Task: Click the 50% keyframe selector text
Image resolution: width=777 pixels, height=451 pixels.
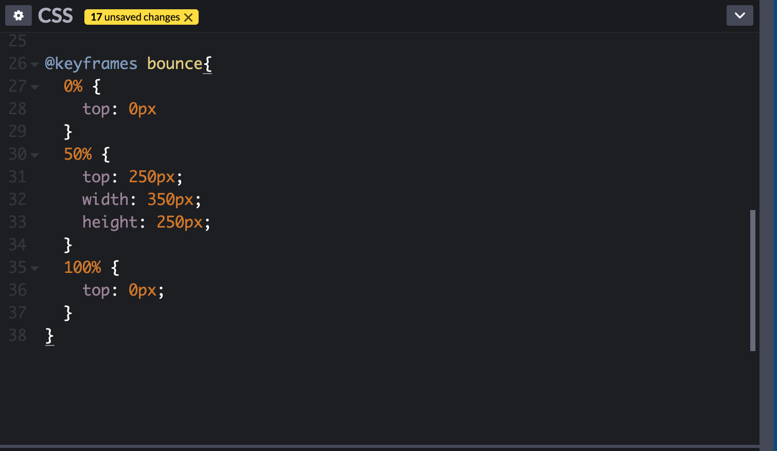Action: (x=77, y=154)
